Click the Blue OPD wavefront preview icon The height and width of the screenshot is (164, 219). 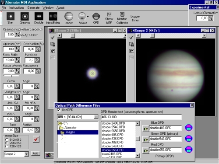click(189, 128)
